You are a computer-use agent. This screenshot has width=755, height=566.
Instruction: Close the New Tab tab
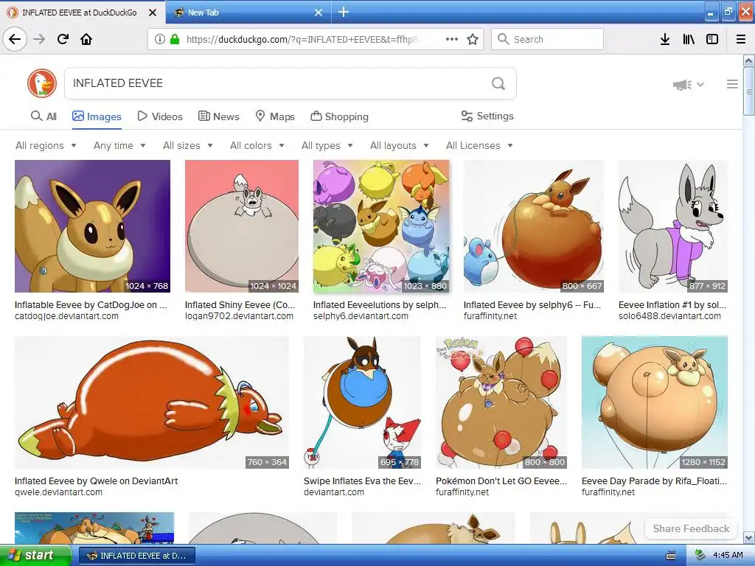(x=319, y=13)
